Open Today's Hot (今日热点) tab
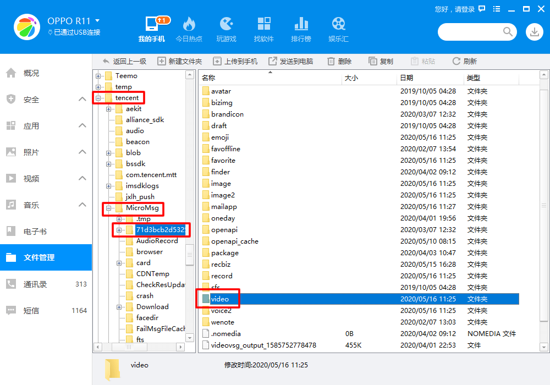The image size is (550, 385). [x=189, y=29]
